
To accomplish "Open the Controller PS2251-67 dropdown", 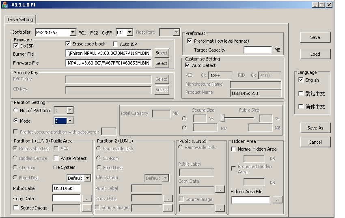I will coord(73,32).
